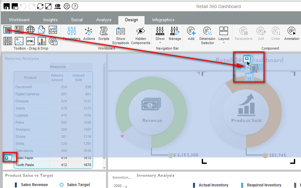
Task: Open the Infographics tab
Action: (x=163, y=20)
